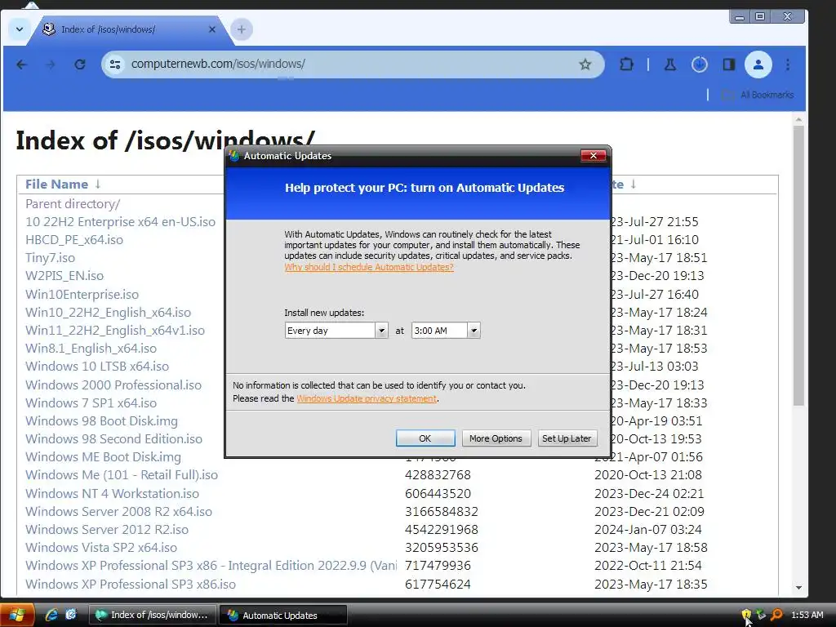Click the address bar URL field
836x627 pixels.
pos(352,64)
